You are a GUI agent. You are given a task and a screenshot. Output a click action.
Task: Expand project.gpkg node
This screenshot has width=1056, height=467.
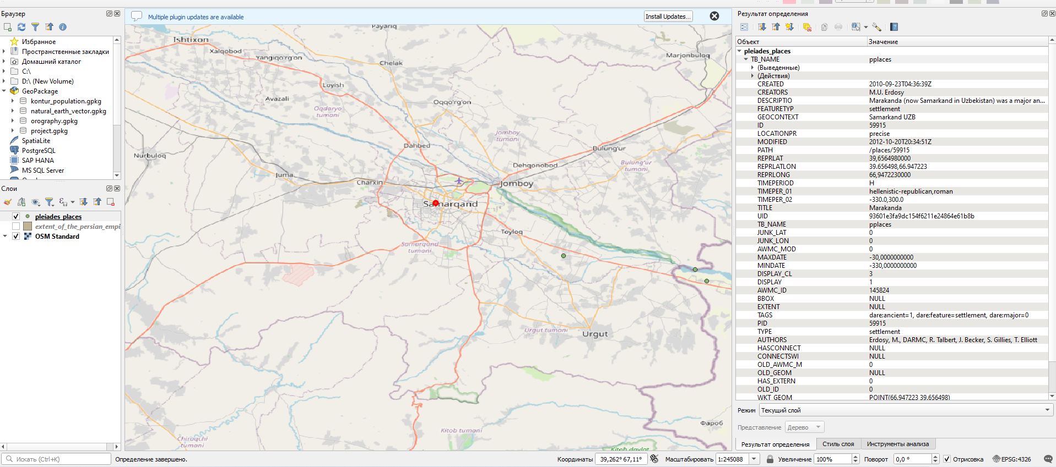(x=13, y=131)
